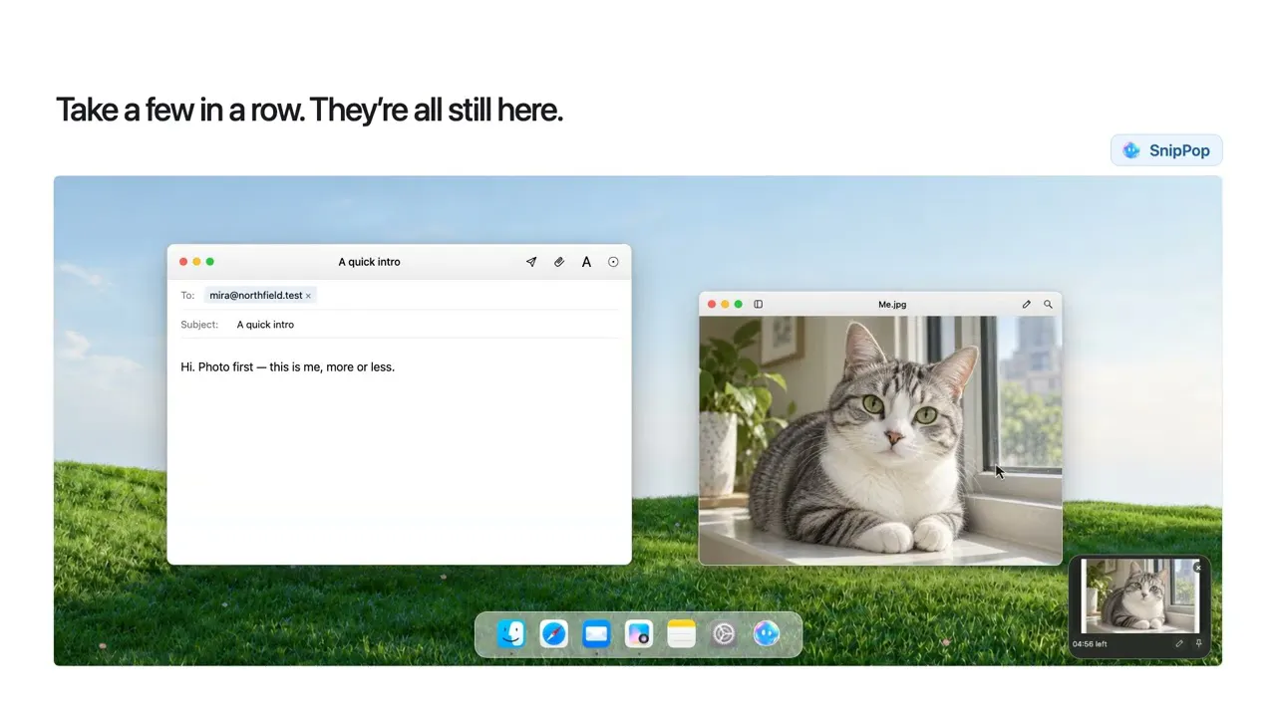Viewport: 1276px width, 717px height.
Task: Pin the screenshot thumbnail
Action: 1199,644
